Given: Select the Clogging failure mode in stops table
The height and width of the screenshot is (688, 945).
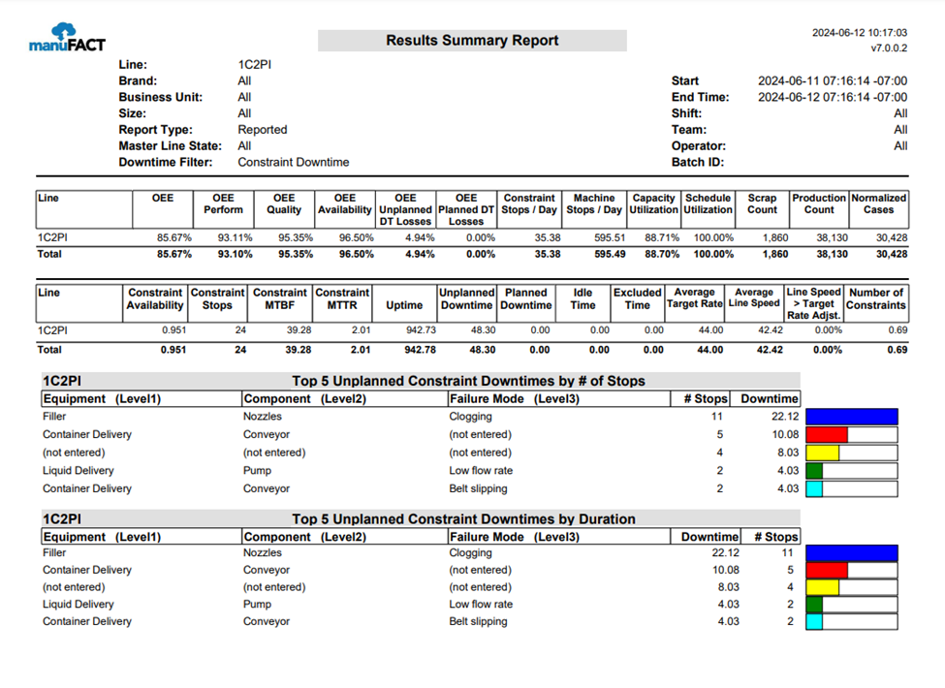Looking at the screenshot, I should point(470,417).
